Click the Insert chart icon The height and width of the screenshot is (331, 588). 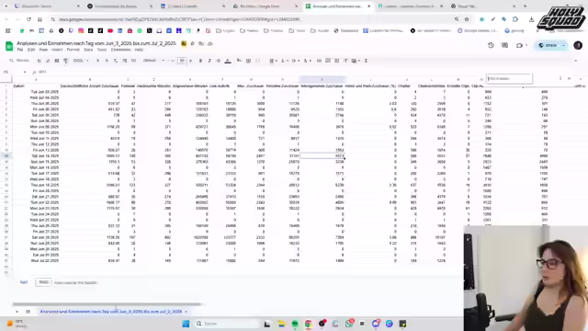pos(337,61)
